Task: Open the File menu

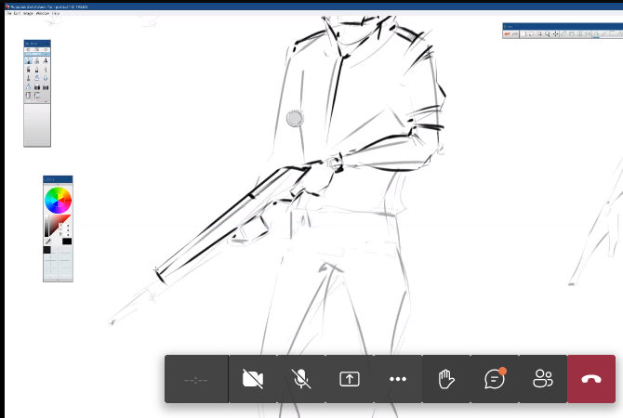Action: [9, 13]
